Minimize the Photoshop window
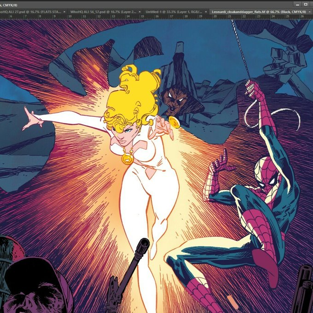Screen dimensions: 313x313 (297, 5)
